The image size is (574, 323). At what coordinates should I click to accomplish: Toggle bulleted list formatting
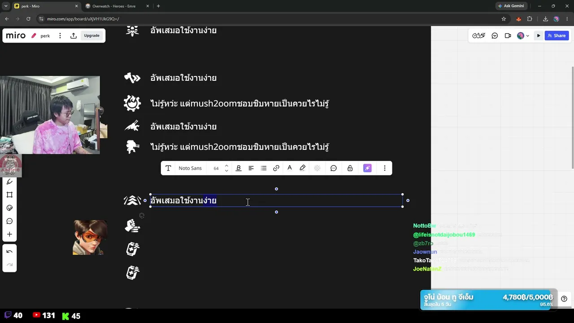(x=264, y=168)
